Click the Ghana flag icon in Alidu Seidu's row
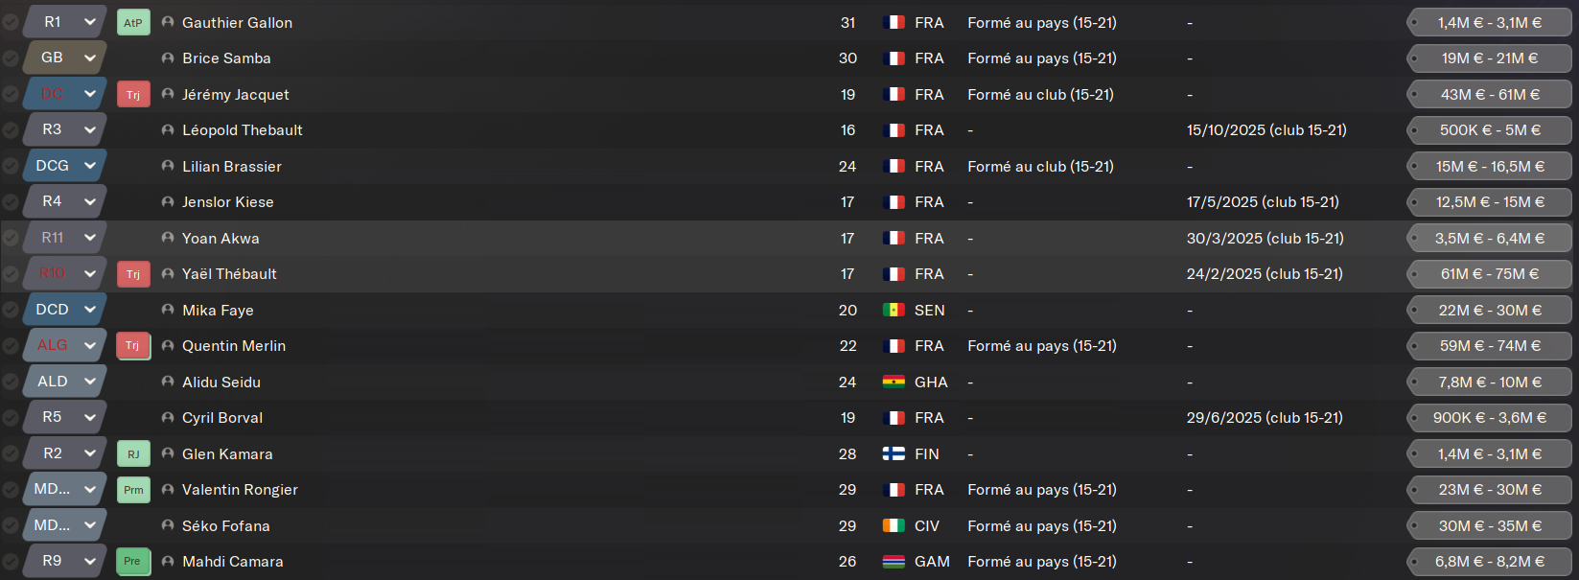Screen dimensions: 1579x580 [x=894, y=383]
